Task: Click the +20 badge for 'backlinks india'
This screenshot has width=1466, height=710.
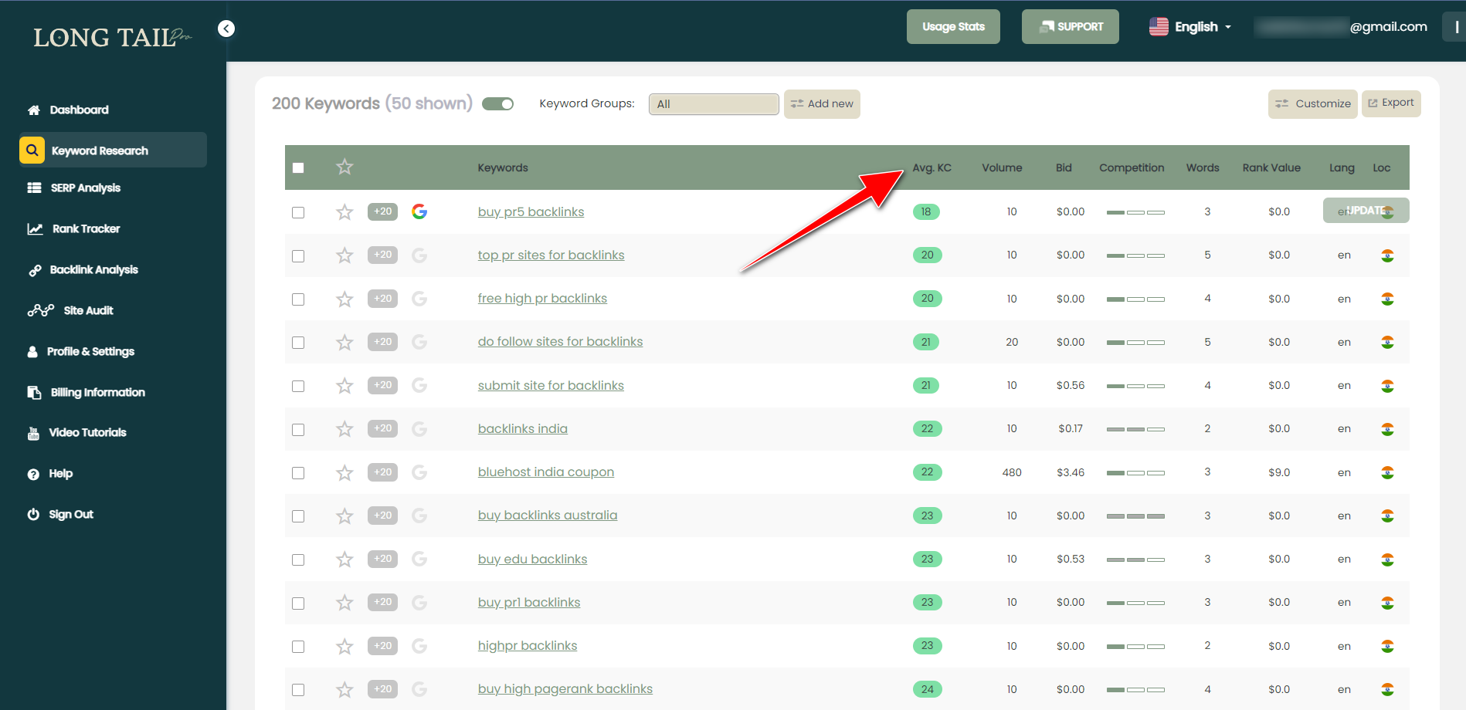Action: [x=382, y=428]
